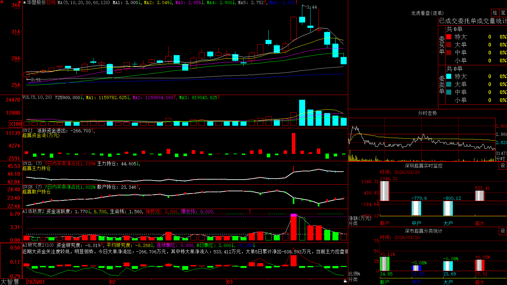507x285 pixels.
Task: Click the tallest red bar in 超赢资金流
Action: [x=294, y=143]
